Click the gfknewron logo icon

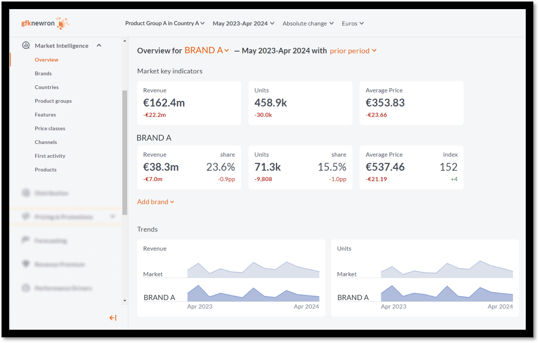pos(62,23)
